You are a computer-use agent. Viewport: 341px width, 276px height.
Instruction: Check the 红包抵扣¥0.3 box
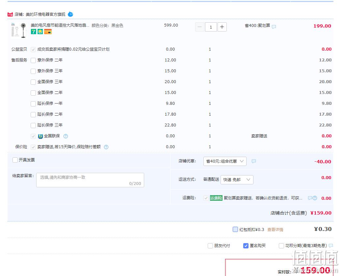point(235,230)
